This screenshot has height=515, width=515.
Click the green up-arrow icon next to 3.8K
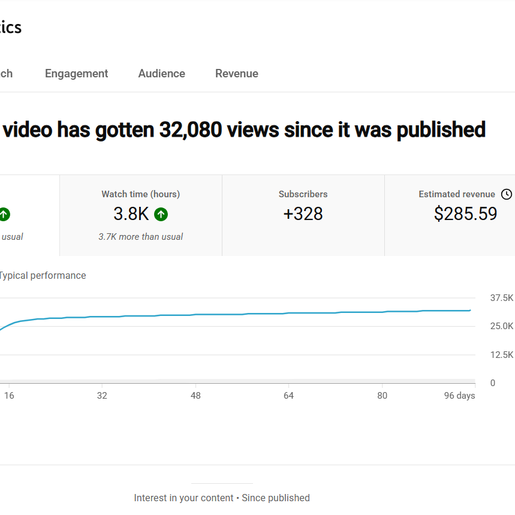click(161, 215)
